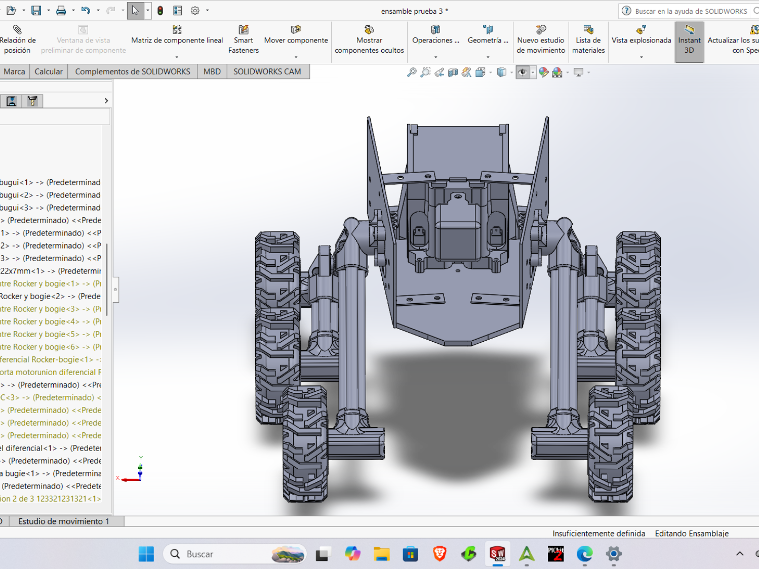759x569 pixels.
Task: Click the View Settings monitor icon
Action: (578, 72)
